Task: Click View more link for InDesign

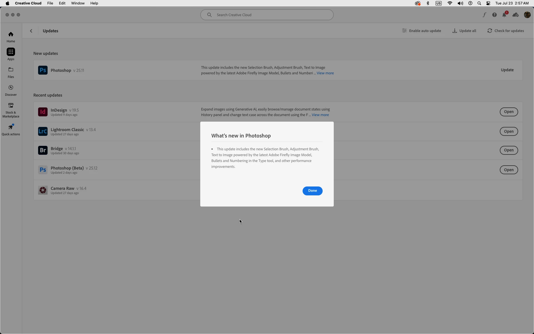Action: (x=320, y=115)
